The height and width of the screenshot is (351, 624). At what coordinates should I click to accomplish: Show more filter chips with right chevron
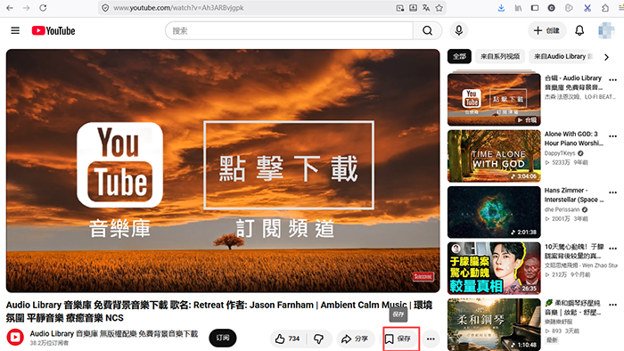click(606, 57)
